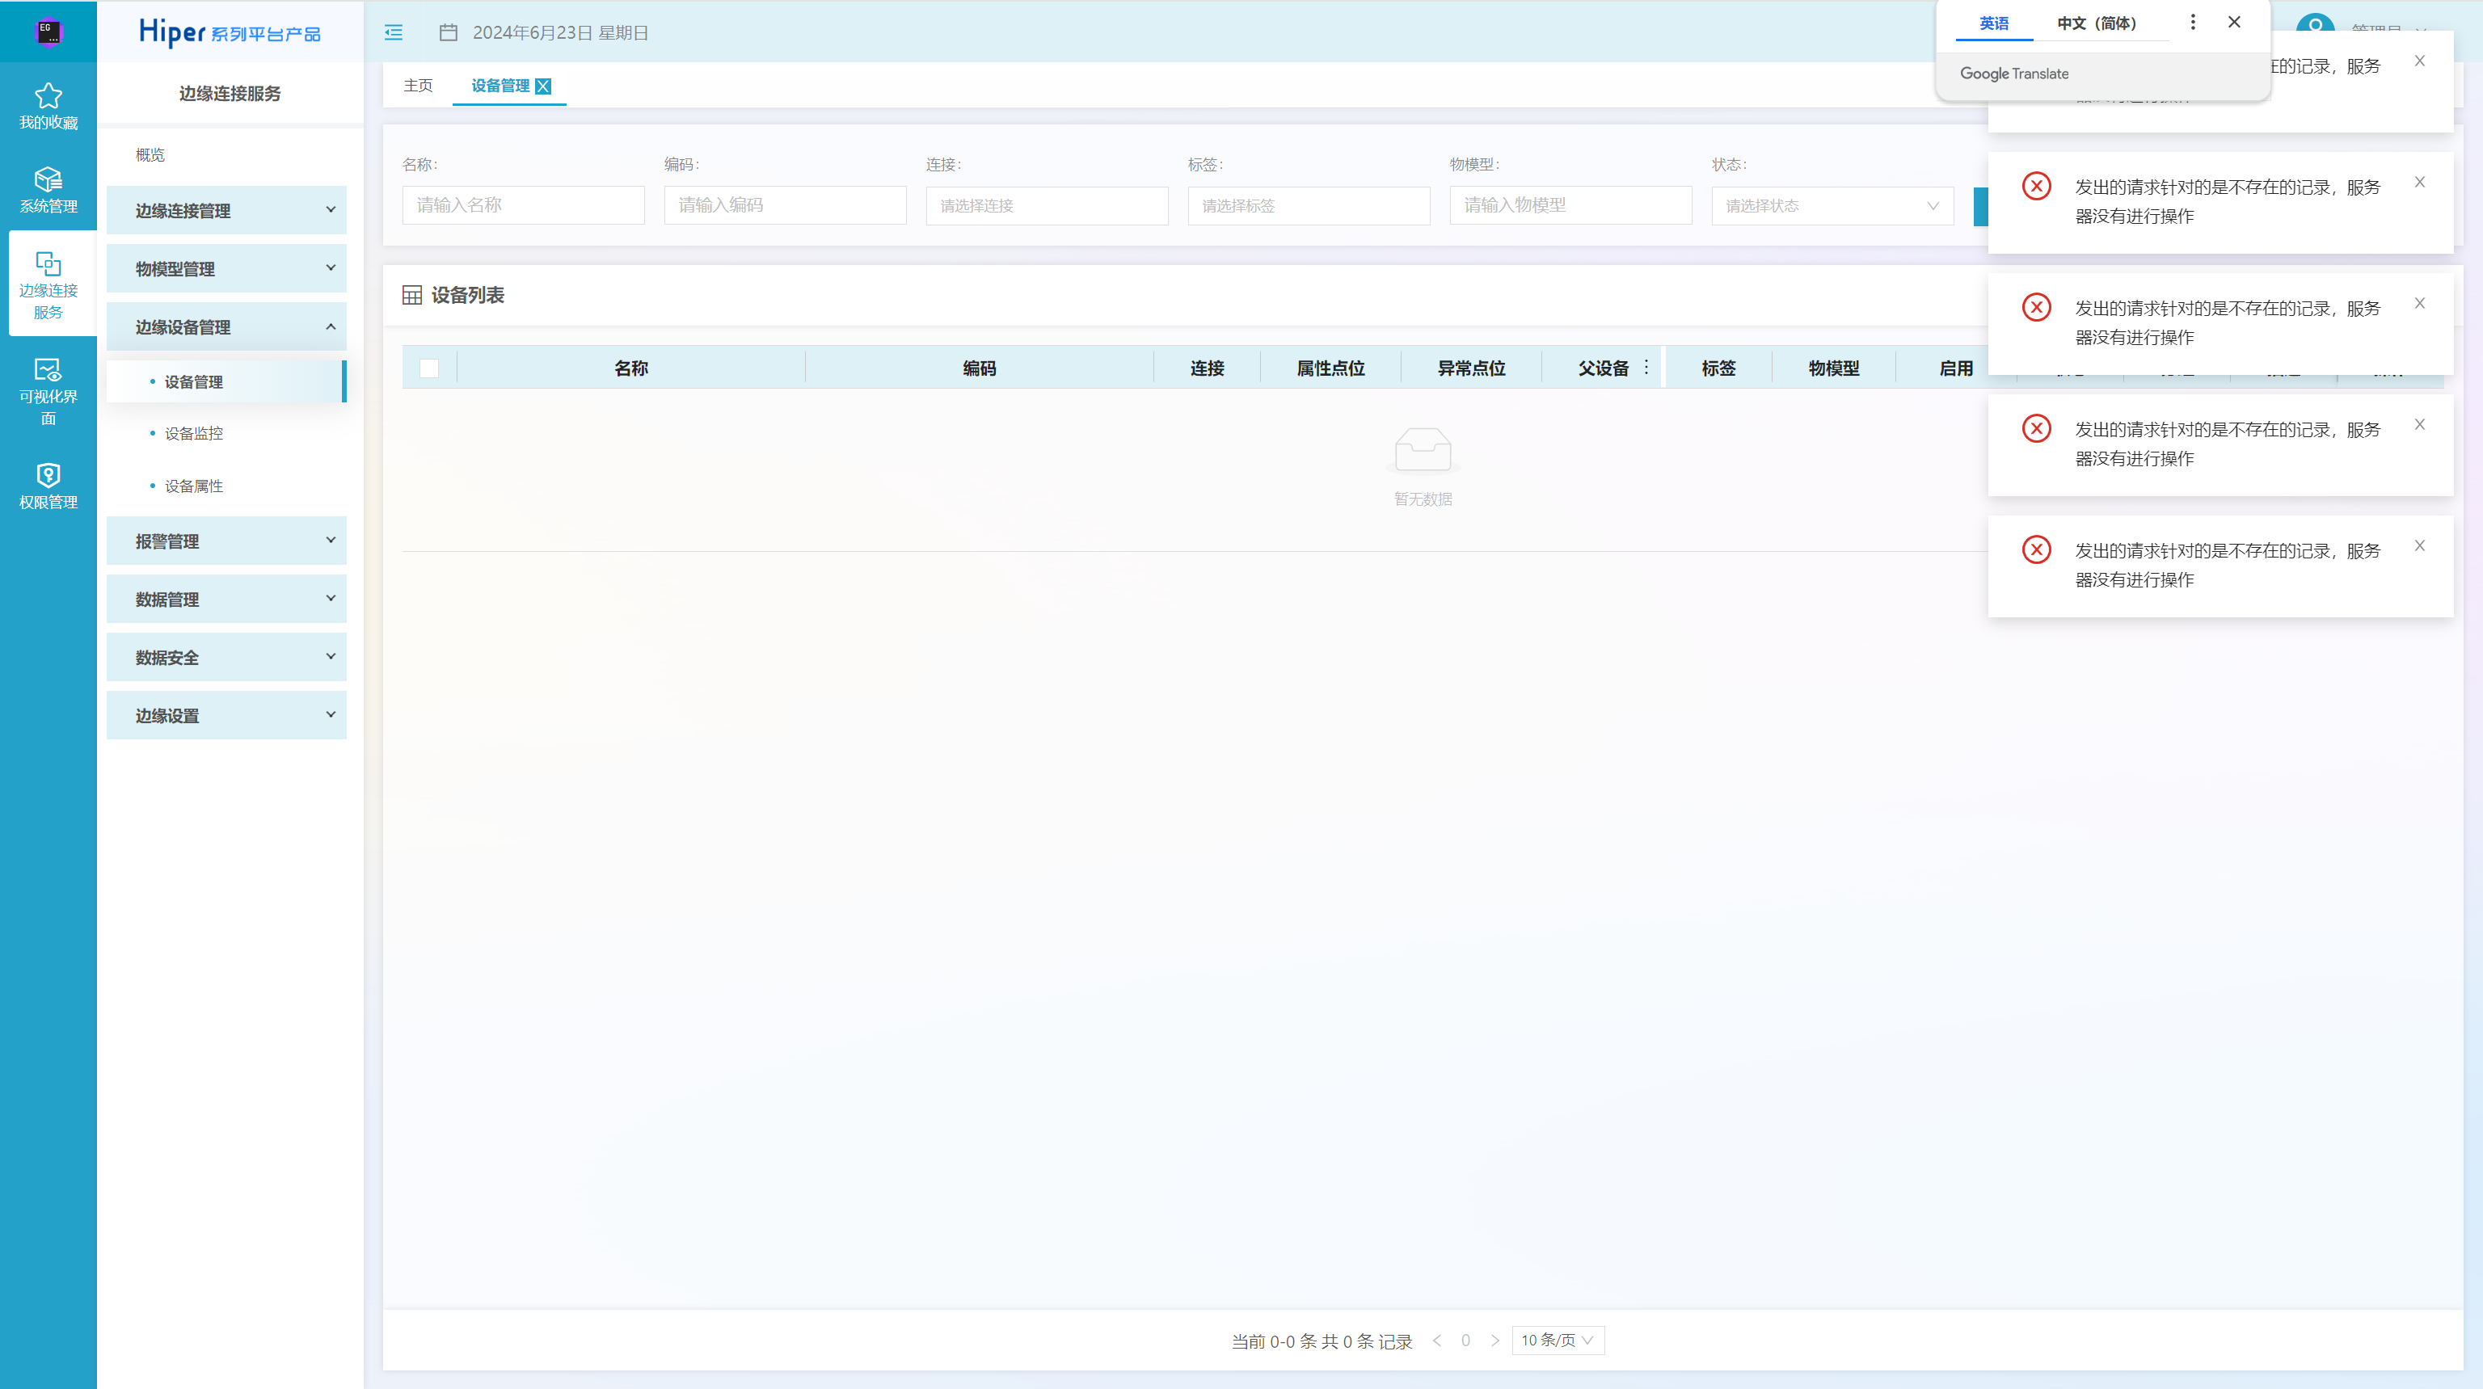
Task: Expand 物模型管理 menu group
Action: click(226, 268)
